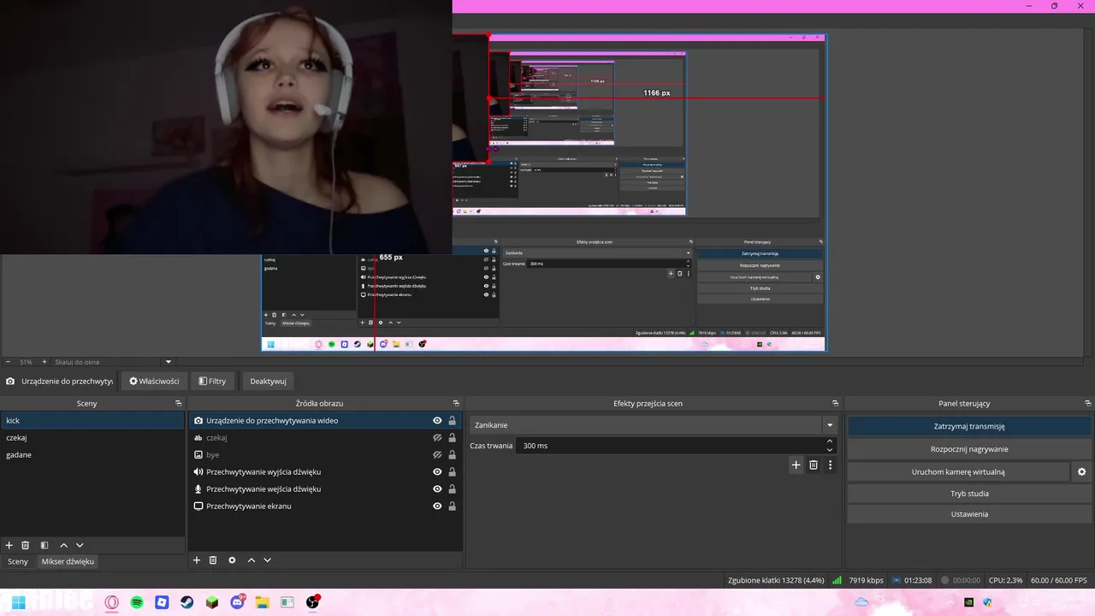
Task: Open the Windows Start menu
Action: [18, 602]
